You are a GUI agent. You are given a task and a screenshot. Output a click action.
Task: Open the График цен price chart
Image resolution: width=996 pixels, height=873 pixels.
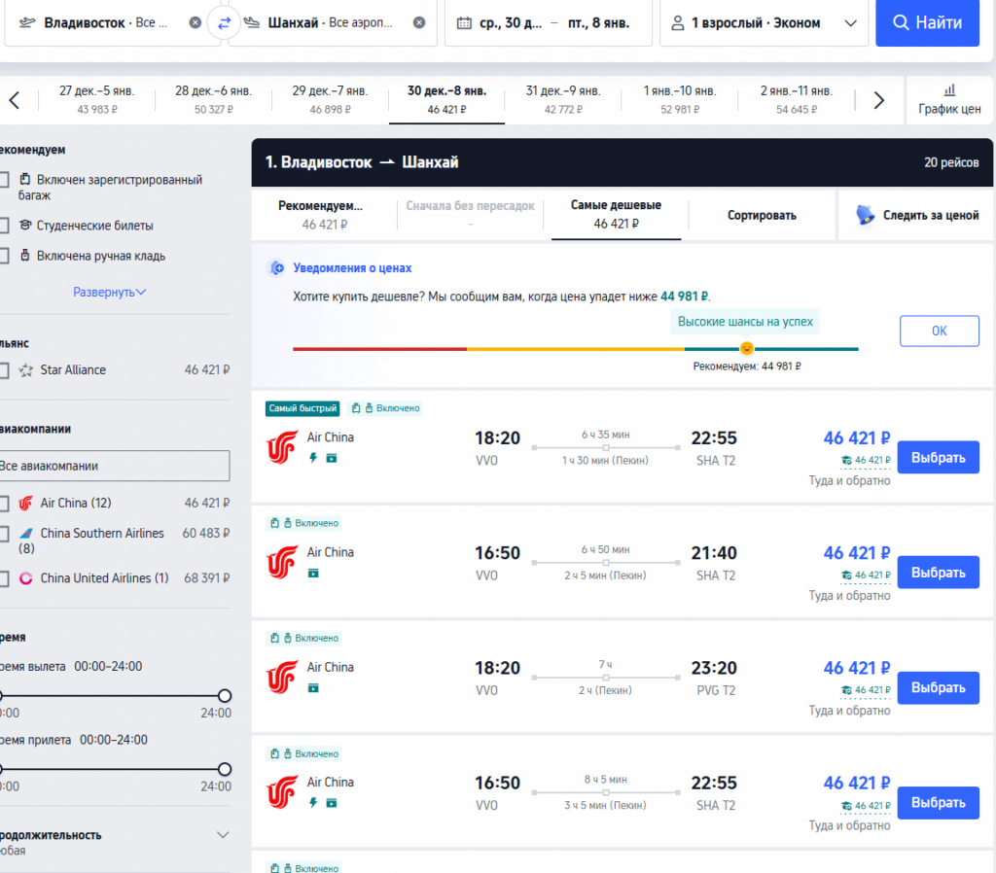[949, 100]
